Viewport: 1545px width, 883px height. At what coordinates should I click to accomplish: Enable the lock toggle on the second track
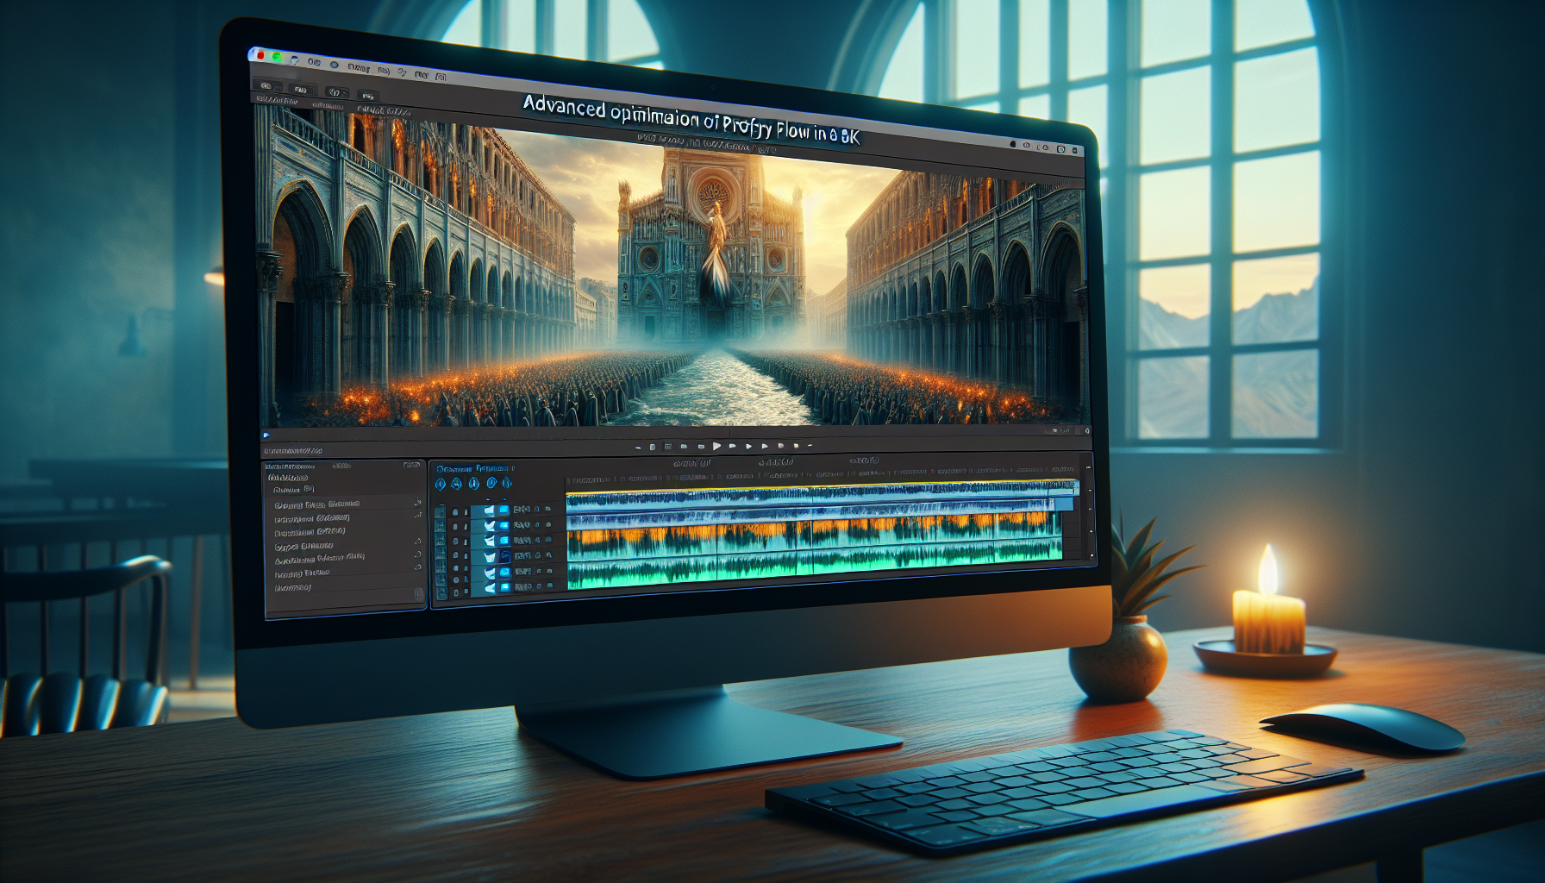pos(547,526)
